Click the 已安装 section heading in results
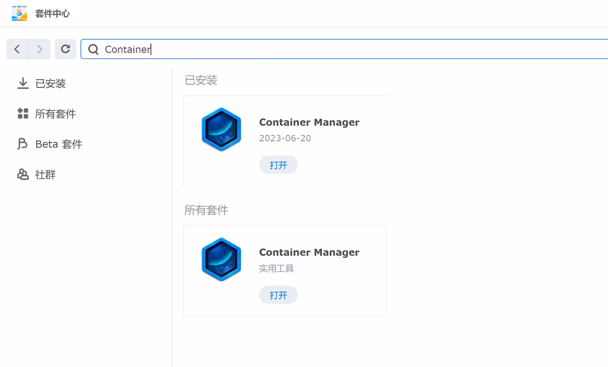The height and width of the screenshot is (367, 608). (201, 80)
